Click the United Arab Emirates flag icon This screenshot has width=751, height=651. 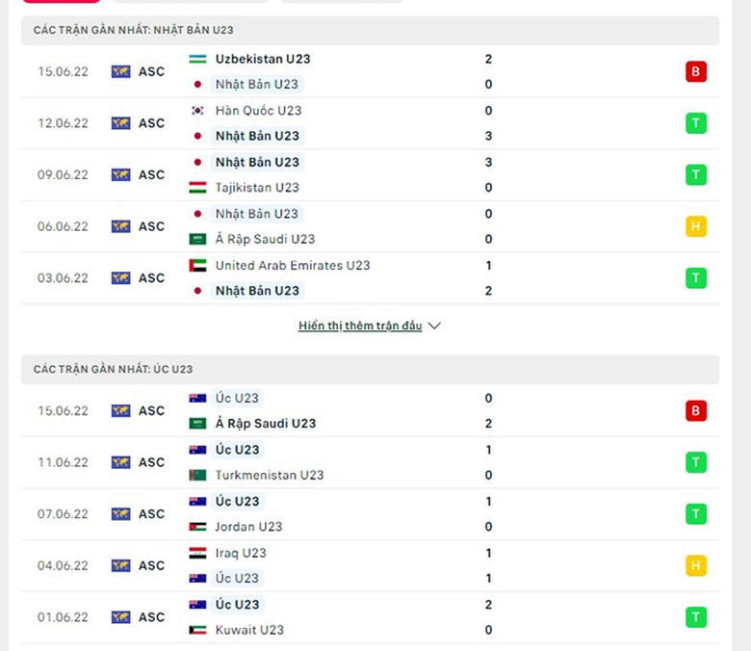coord(197,266)
